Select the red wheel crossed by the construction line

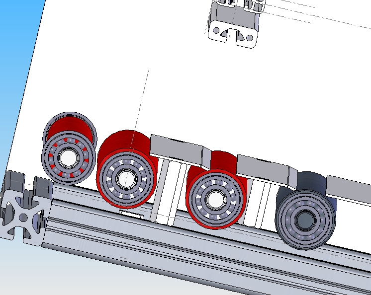[127, 169]
